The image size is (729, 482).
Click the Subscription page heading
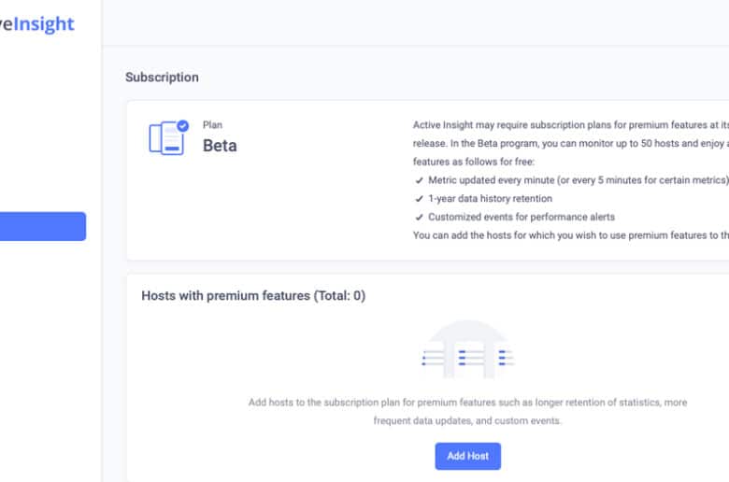(x=162, y=78)
